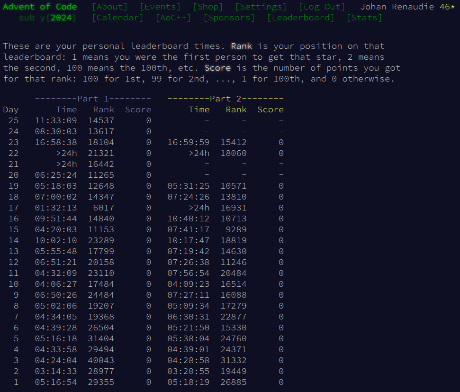Click Day 25 Part 1 time 11:33:09
460x392 pixels.
pos(56,121)
